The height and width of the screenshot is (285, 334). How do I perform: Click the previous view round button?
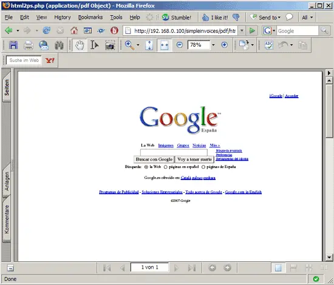tap(212, 267)
